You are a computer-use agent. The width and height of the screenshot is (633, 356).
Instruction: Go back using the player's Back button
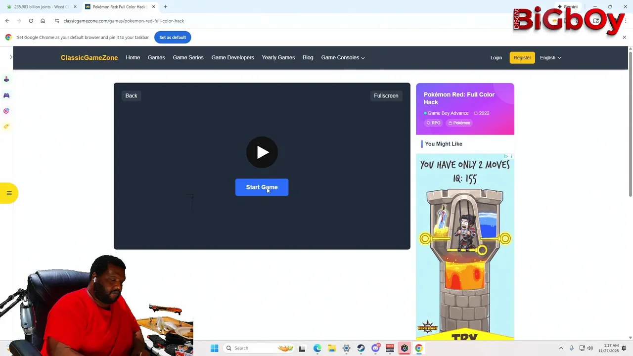click(x=131, y=95)
